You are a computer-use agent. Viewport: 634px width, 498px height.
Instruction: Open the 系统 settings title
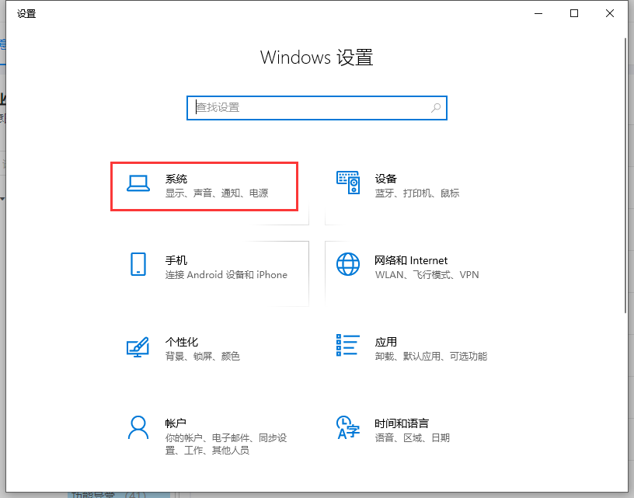[176, 179]
